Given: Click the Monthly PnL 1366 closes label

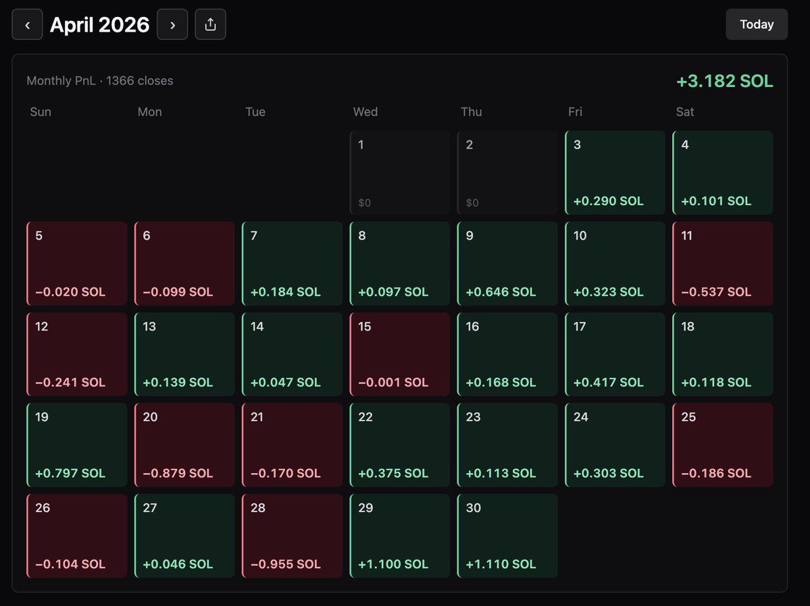Looking at the screenshot, I should click(x=100, y=80).
